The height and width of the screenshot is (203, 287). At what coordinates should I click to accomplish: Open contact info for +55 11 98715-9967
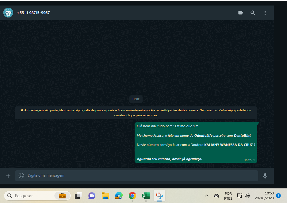33,13
